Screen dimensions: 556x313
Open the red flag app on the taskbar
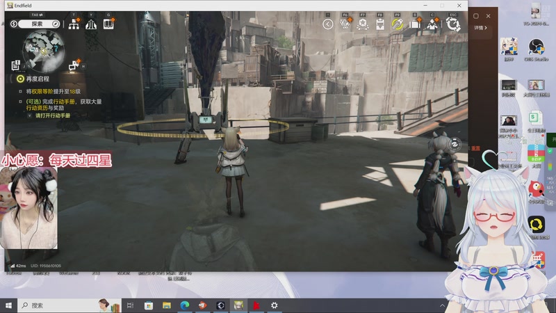click(256, 305)
